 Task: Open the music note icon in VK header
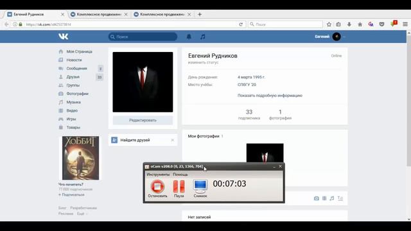pyautogui.click(x=203, y=37)
